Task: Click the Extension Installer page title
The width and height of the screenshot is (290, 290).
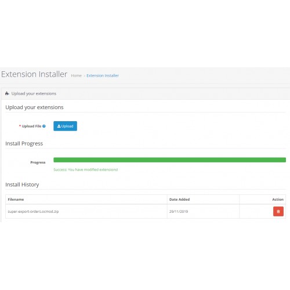Action: [x=34, y=74]
